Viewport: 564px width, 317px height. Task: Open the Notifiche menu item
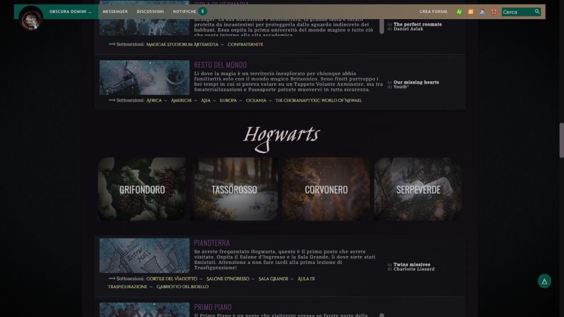[184, 11]
